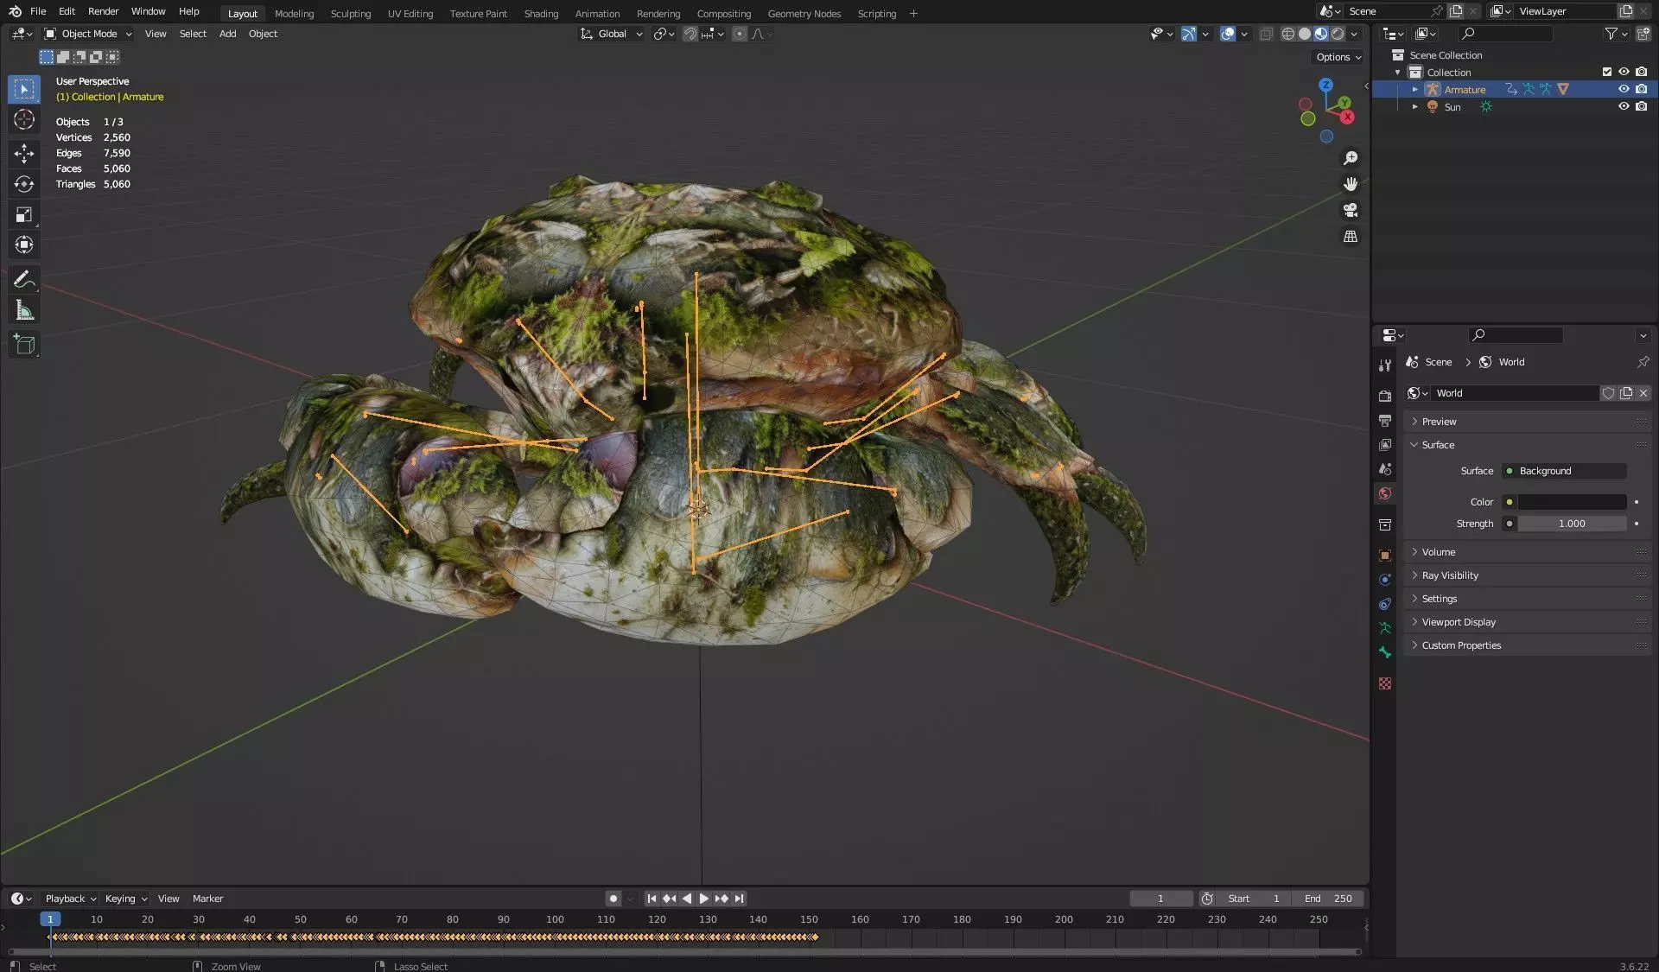
Task: Toggle the camera view icon
Action: [x=1351, y=210]
